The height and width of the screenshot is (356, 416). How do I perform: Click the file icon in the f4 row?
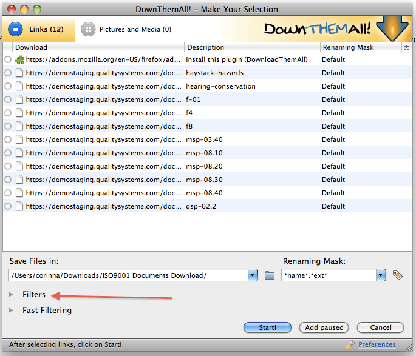19,113
